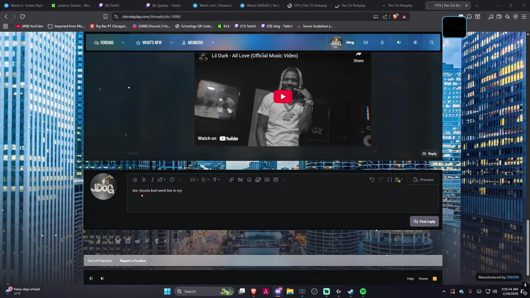Viewport: 530px width, 298px height.
Task: Reply to the post with the video
Action: coord(429,154)
